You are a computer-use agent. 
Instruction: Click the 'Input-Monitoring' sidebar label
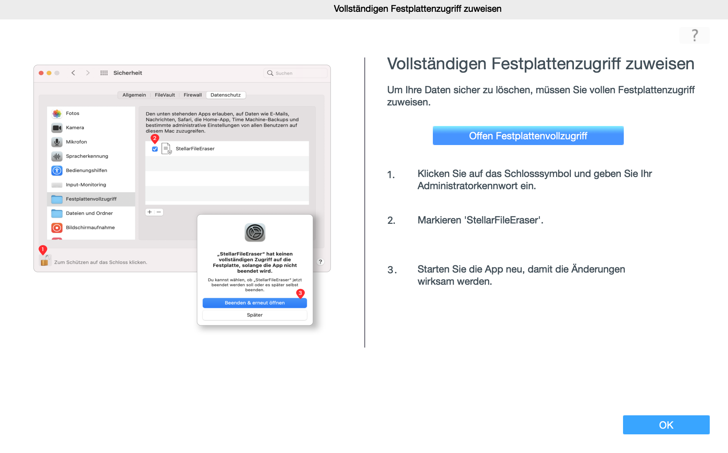point(86,185)
